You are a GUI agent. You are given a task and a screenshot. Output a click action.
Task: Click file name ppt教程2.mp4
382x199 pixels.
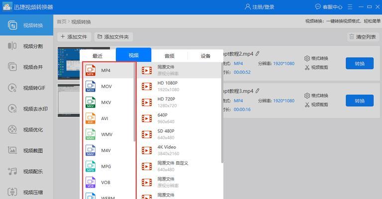pyautogui.click(x=238, y=54)
